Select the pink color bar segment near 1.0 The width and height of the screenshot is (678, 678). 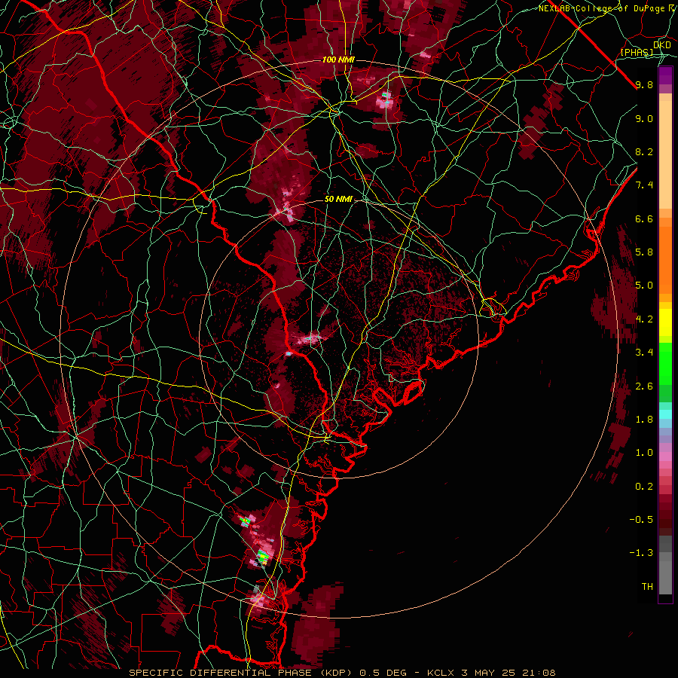(665, 457)
